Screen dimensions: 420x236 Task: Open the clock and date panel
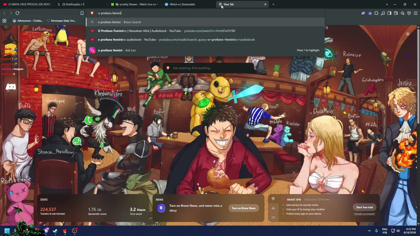tap(411, 231)
